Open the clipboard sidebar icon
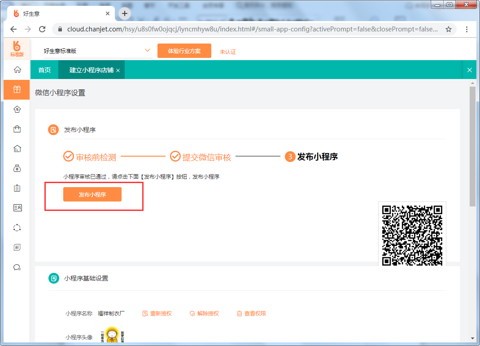The height and width of the screenshot is (346, 480). [x=17, y=188]
